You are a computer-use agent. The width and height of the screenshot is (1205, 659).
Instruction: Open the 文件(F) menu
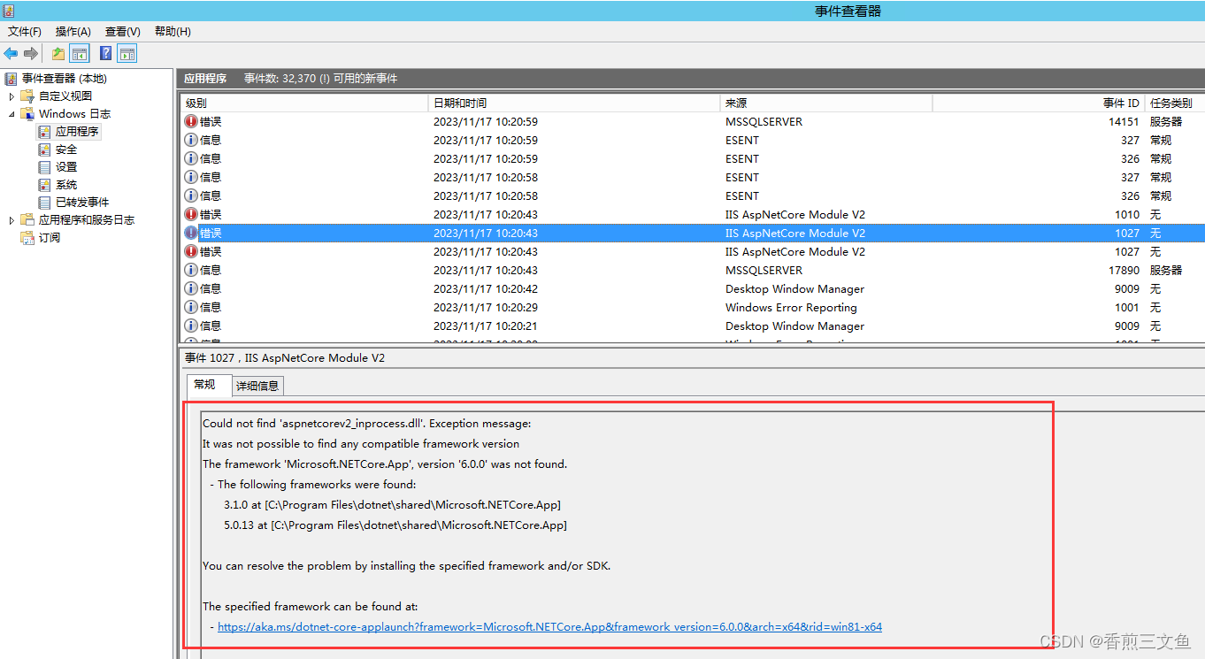25,31
